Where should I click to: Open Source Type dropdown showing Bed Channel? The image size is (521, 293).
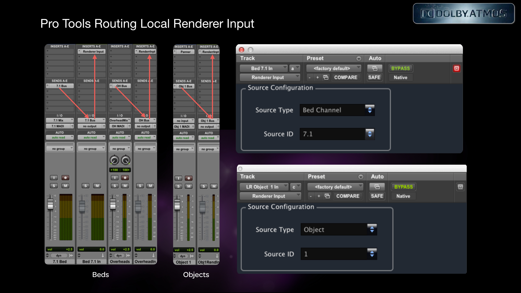pos(337,110)
